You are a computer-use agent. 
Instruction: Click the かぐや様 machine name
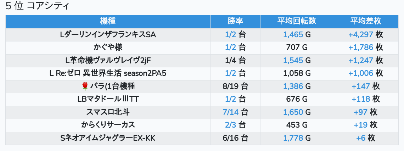[108, 47]
